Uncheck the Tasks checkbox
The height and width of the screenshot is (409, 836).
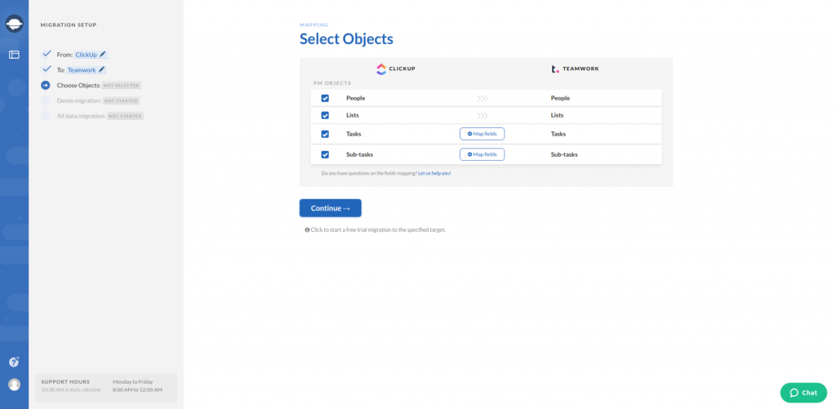tap(325, 134)
